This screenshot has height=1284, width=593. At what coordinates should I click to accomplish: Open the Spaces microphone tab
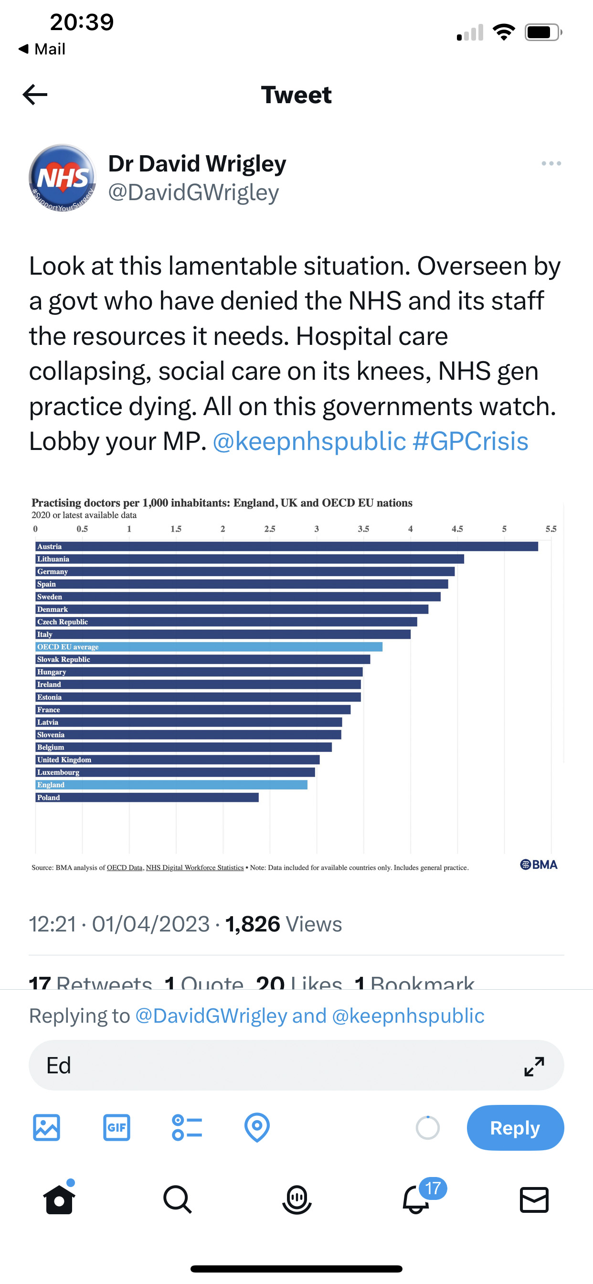(296, 1199)
